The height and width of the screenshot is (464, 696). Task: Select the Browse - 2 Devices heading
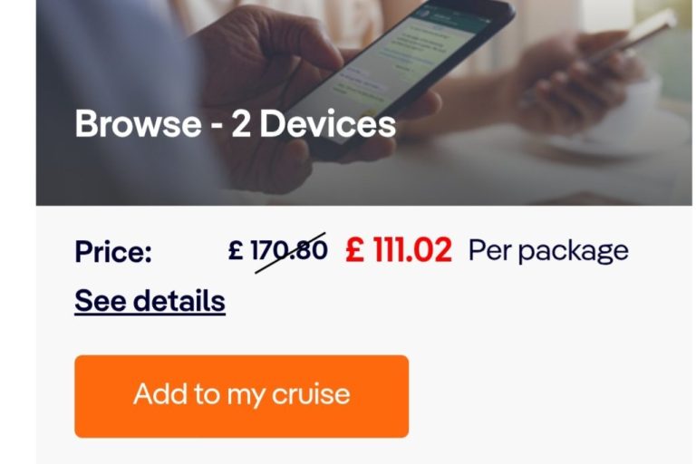(x=235, y=123)
